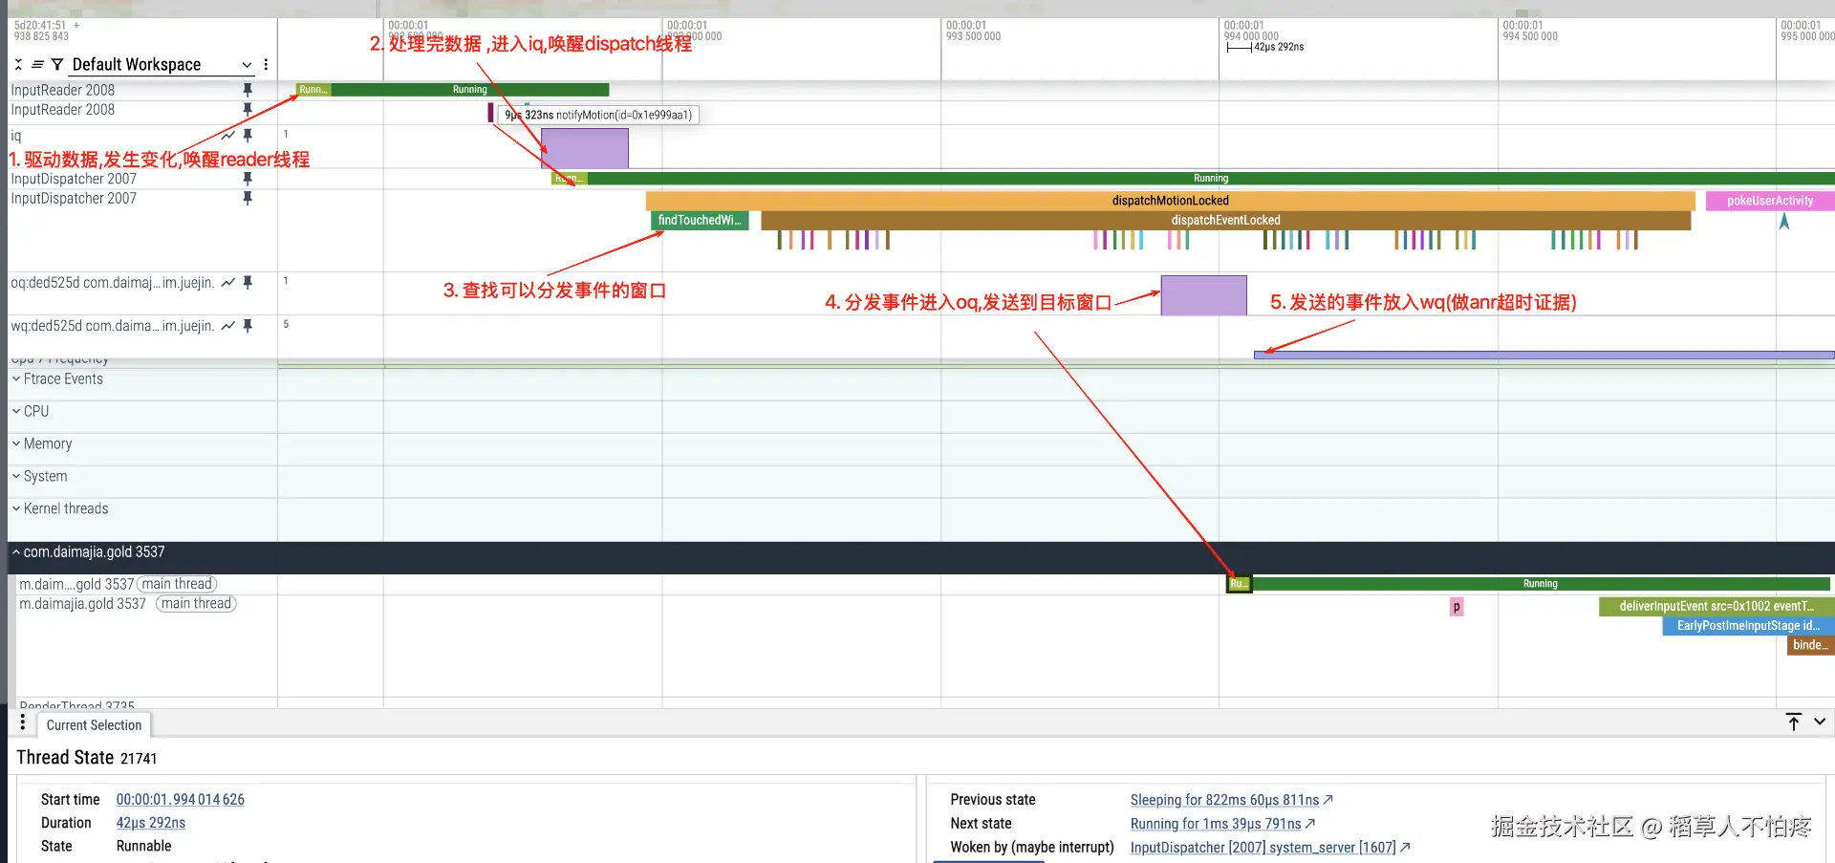Open chart options on wq:ded525d track

point(227,326)
